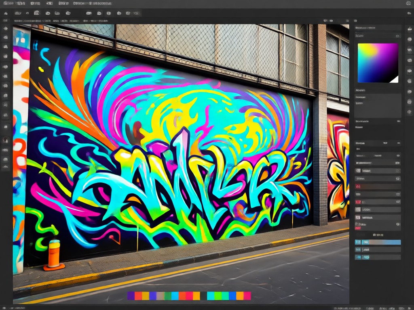Pick the tan beige swatch in the bottom palette

160,296
